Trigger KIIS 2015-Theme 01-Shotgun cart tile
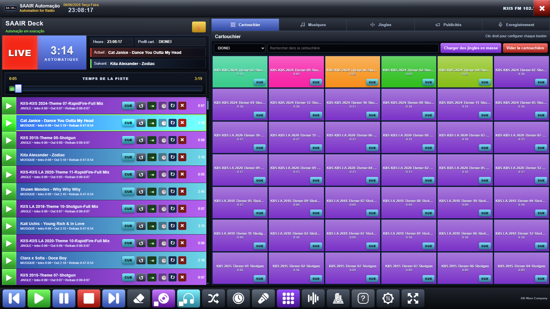Image resolution: width=550 pixels, height=309 pixels. coord(240,268)
